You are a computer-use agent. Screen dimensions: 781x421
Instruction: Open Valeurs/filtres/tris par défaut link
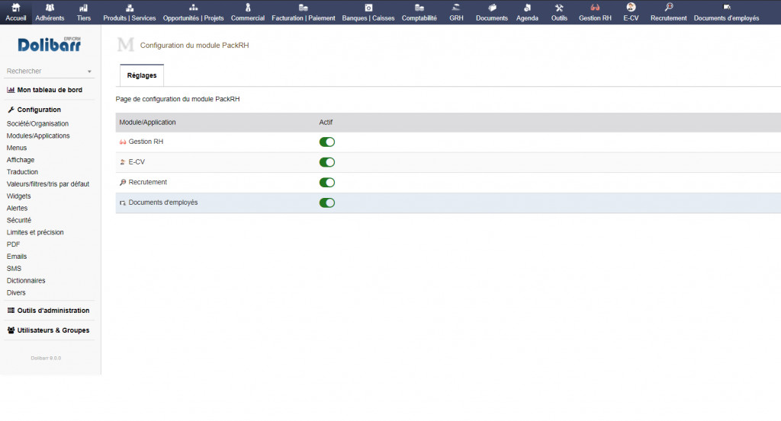48,184
